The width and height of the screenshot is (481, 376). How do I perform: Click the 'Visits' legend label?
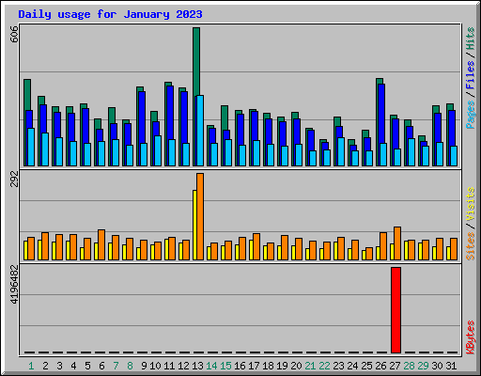[x=470, y=205]
